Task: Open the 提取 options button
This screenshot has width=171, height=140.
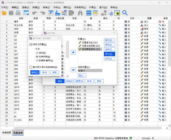Action: click(x=109, y=45)
